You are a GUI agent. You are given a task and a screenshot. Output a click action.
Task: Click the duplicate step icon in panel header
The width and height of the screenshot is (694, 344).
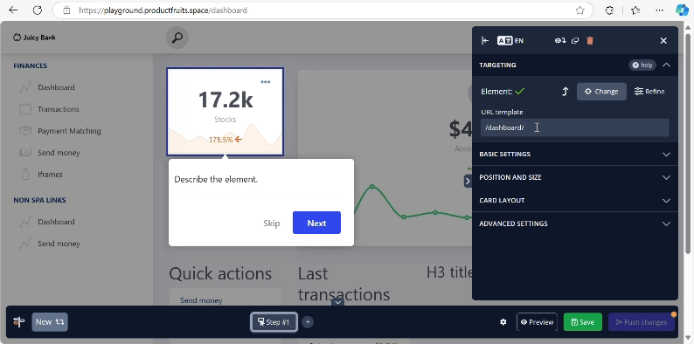tap(575, 41)
